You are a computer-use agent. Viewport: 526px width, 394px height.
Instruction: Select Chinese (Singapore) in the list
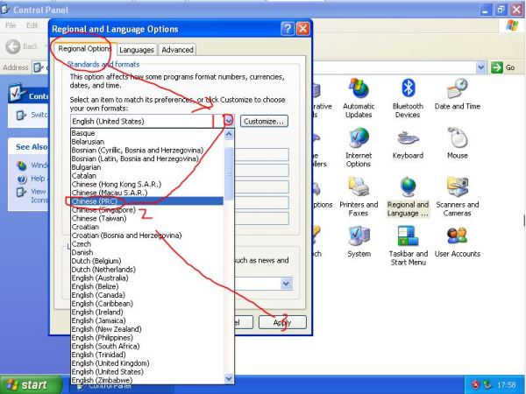click(x=147, y=210)
